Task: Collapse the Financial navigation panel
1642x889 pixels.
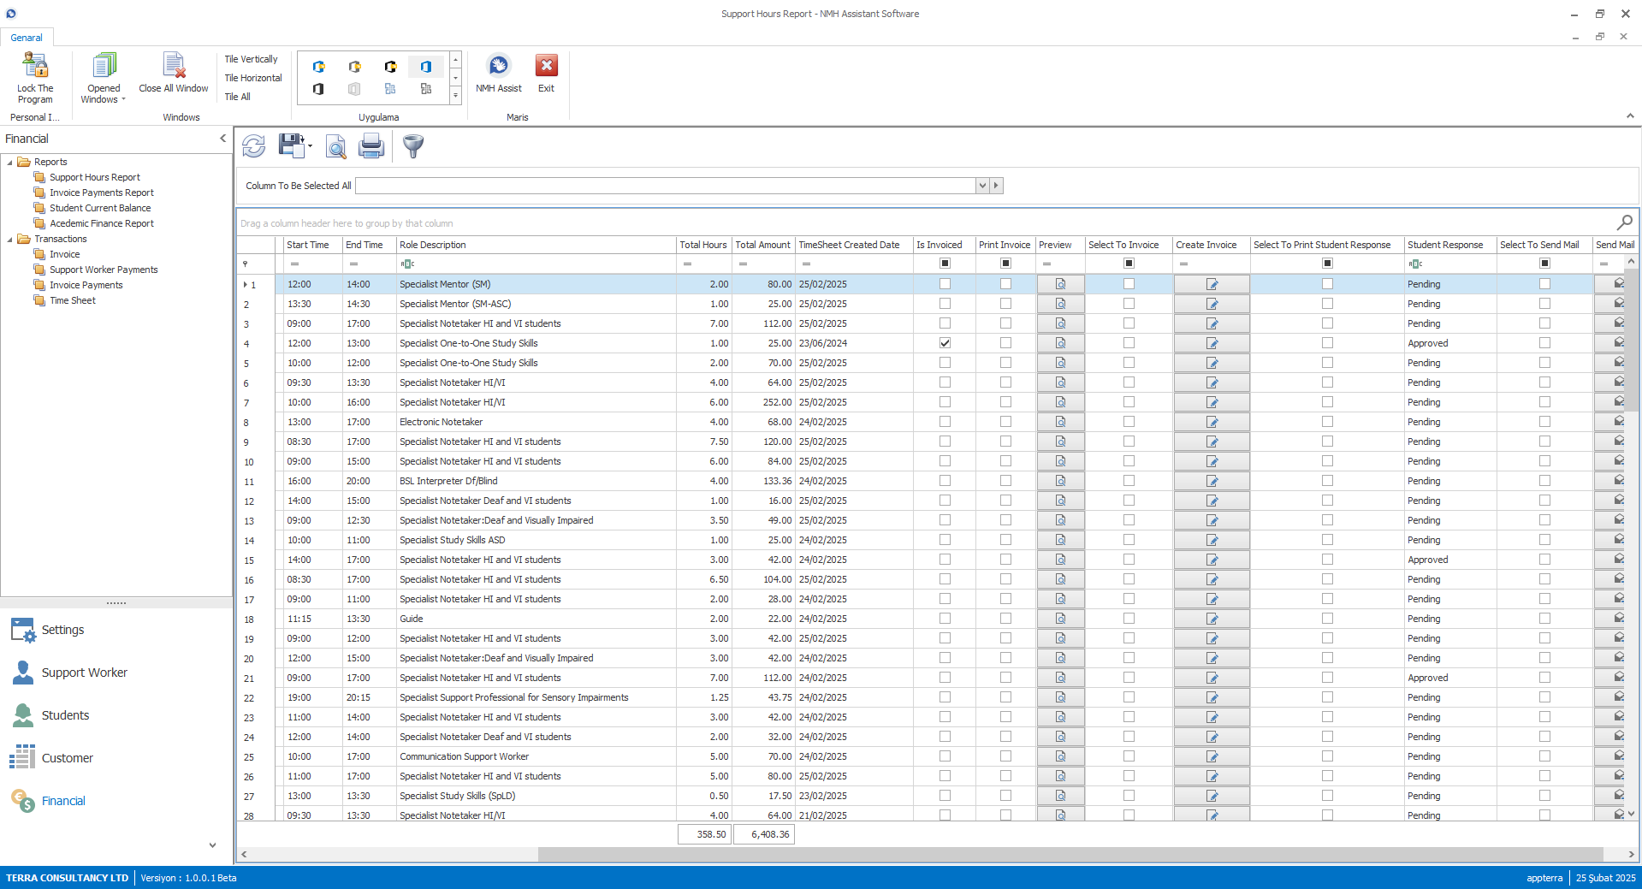Action: pos(222,139)
